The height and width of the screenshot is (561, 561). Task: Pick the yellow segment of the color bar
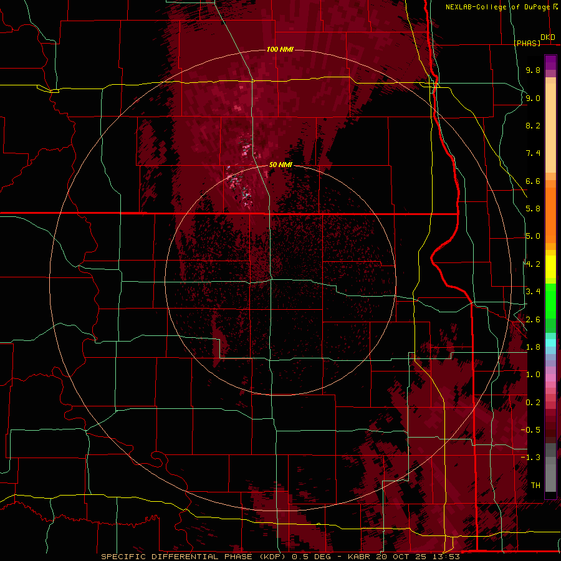(x=550, y=267)
